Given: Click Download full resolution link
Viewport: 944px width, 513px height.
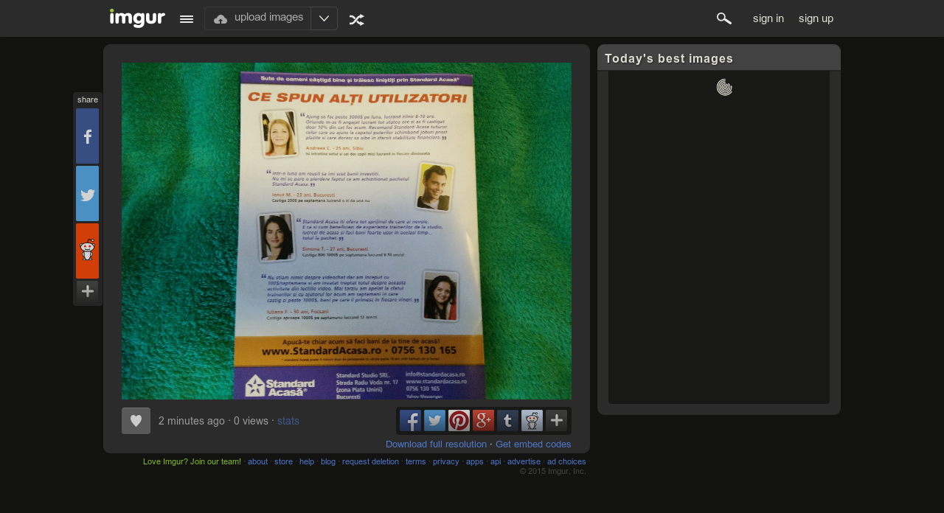Looking at the screenshot, I should pyautogui.click(x=436, y=444).
